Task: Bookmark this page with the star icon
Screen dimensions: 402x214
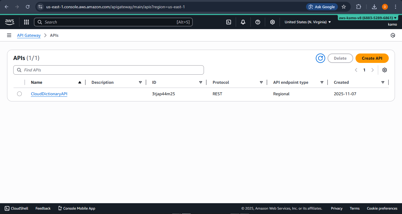Action: [344, 6]
